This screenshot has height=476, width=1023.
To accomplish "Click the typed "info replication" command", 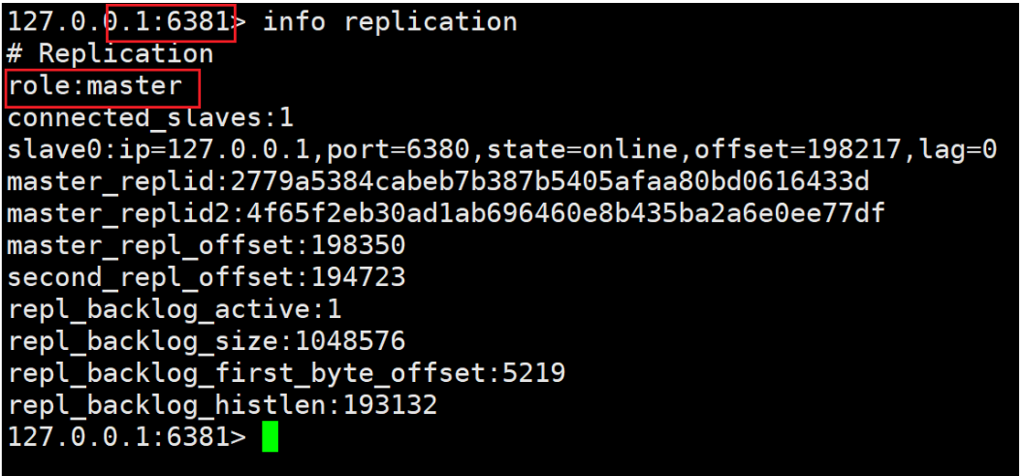I will (x=390, y=21).
